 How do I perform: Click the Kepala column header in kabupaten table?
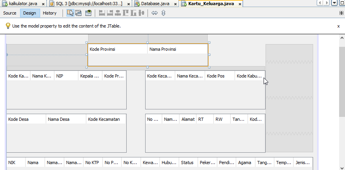coord(90,76)
